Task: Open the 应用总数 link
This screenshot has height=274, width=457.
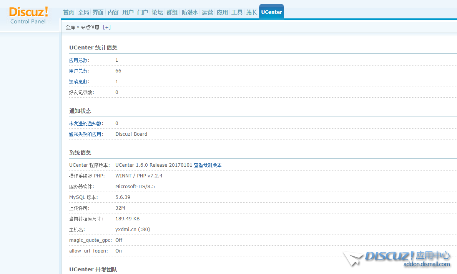Action: pyautogui.click(x=79, y=60)
